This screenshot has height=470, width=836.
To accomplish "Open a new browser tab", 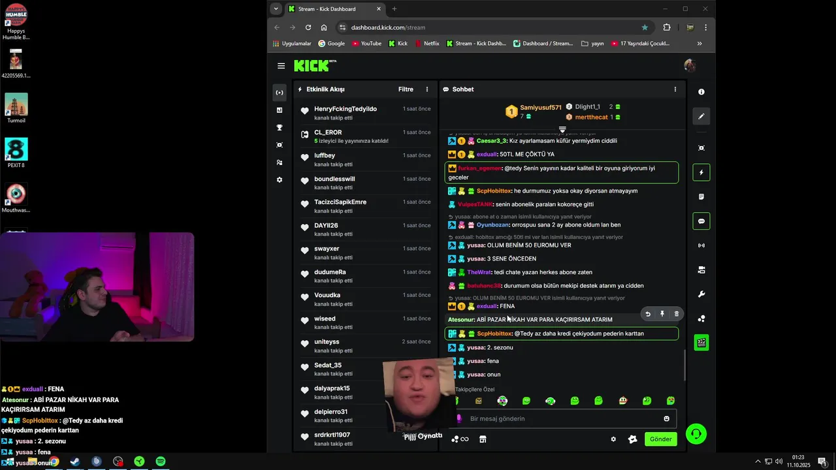I will tap(394, 8).
